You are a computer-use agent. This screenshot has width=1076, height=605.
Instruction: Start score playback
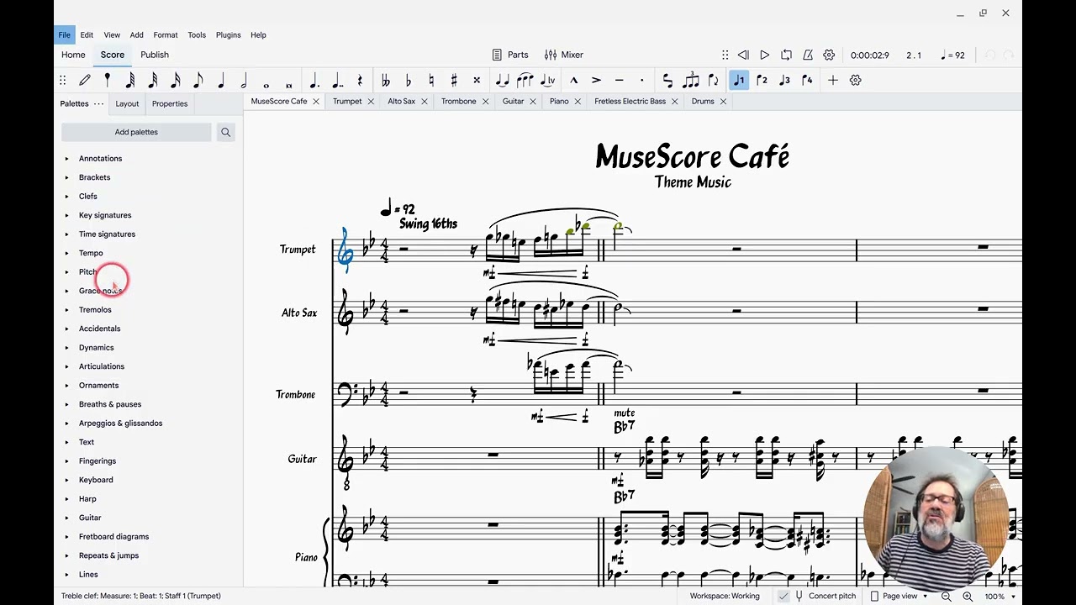[x=764, y=55]
